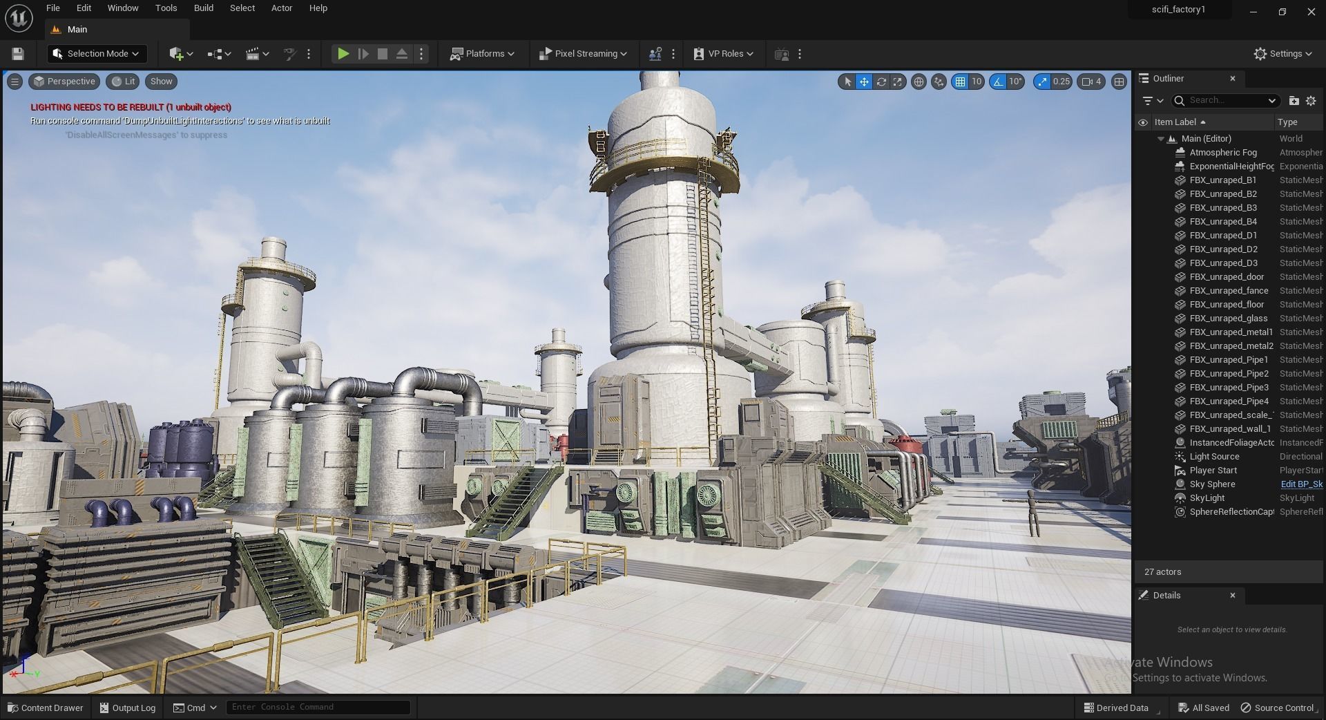Select FBX_unraped_door in Outliner
This screenshot has height=720, width=1326.
click(x=1229, y=277)
